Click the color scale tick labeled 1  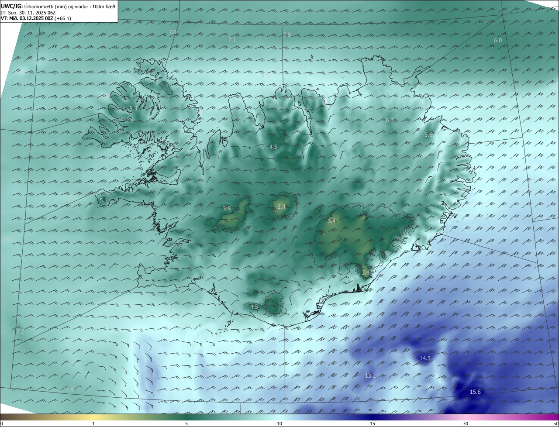click(x=93, y=423)
